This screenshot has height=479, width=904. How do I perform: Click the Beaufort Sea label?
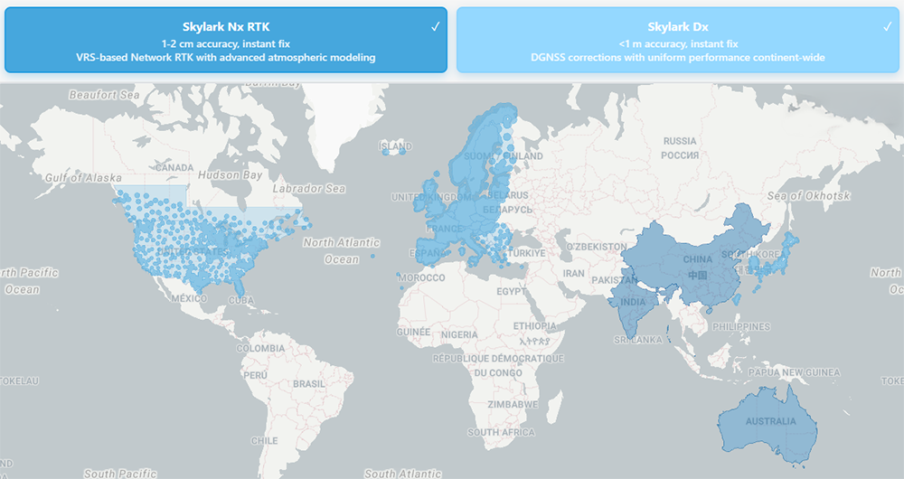pyautogui.click(x=104, y=95)
